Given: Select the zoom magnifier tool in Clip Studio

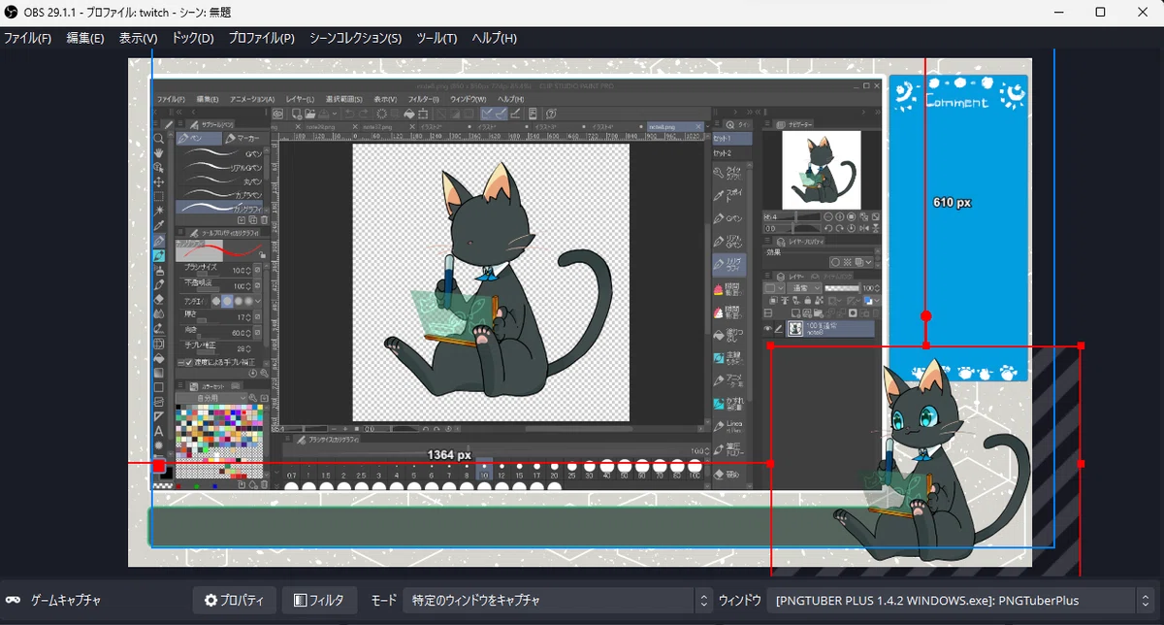Looking at the screenshot, I should (159, 140).
